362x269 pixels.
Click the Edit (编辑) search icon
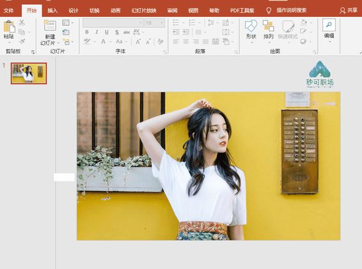tap(329, 25)
